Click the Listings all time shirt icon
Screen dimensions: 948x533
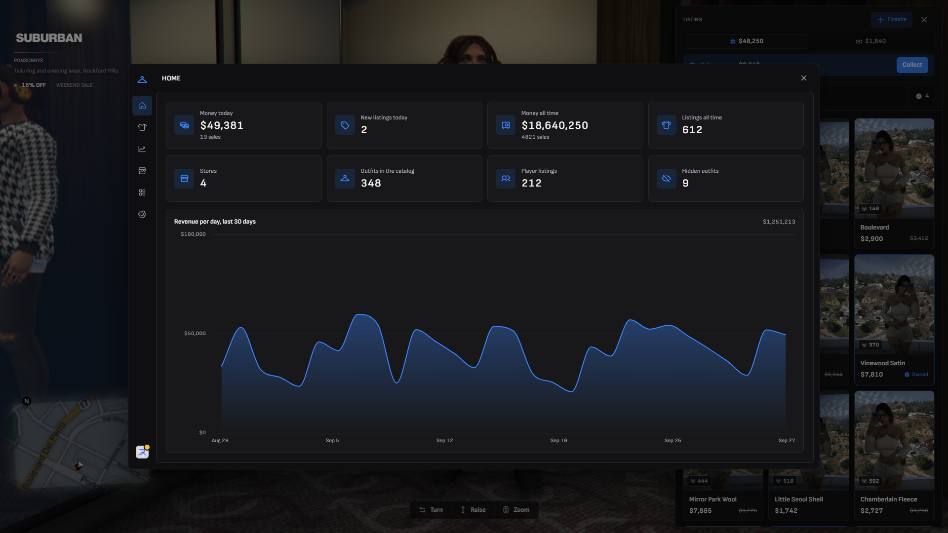[x=667, y=125]
